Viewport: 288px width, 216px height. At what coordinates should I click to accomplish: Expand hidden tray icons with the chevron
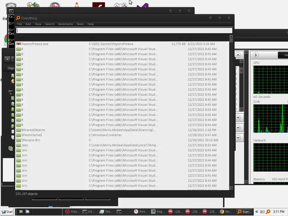click(x=257, y=211)
